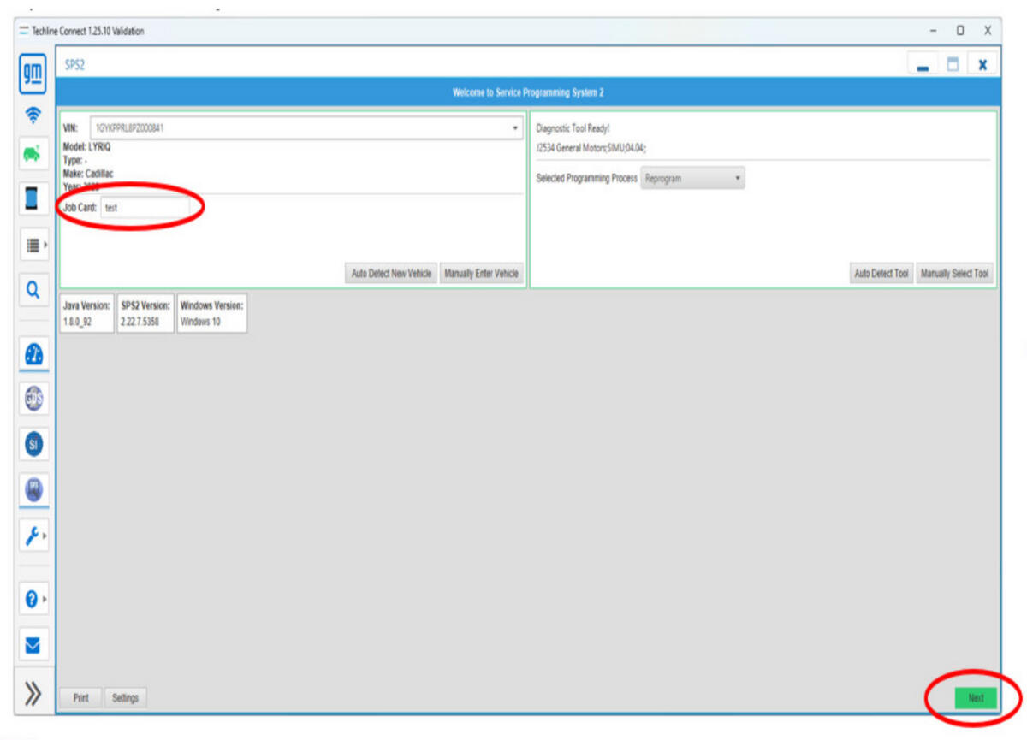
Task: Click the green Next button
Action: tap(975, 698)
